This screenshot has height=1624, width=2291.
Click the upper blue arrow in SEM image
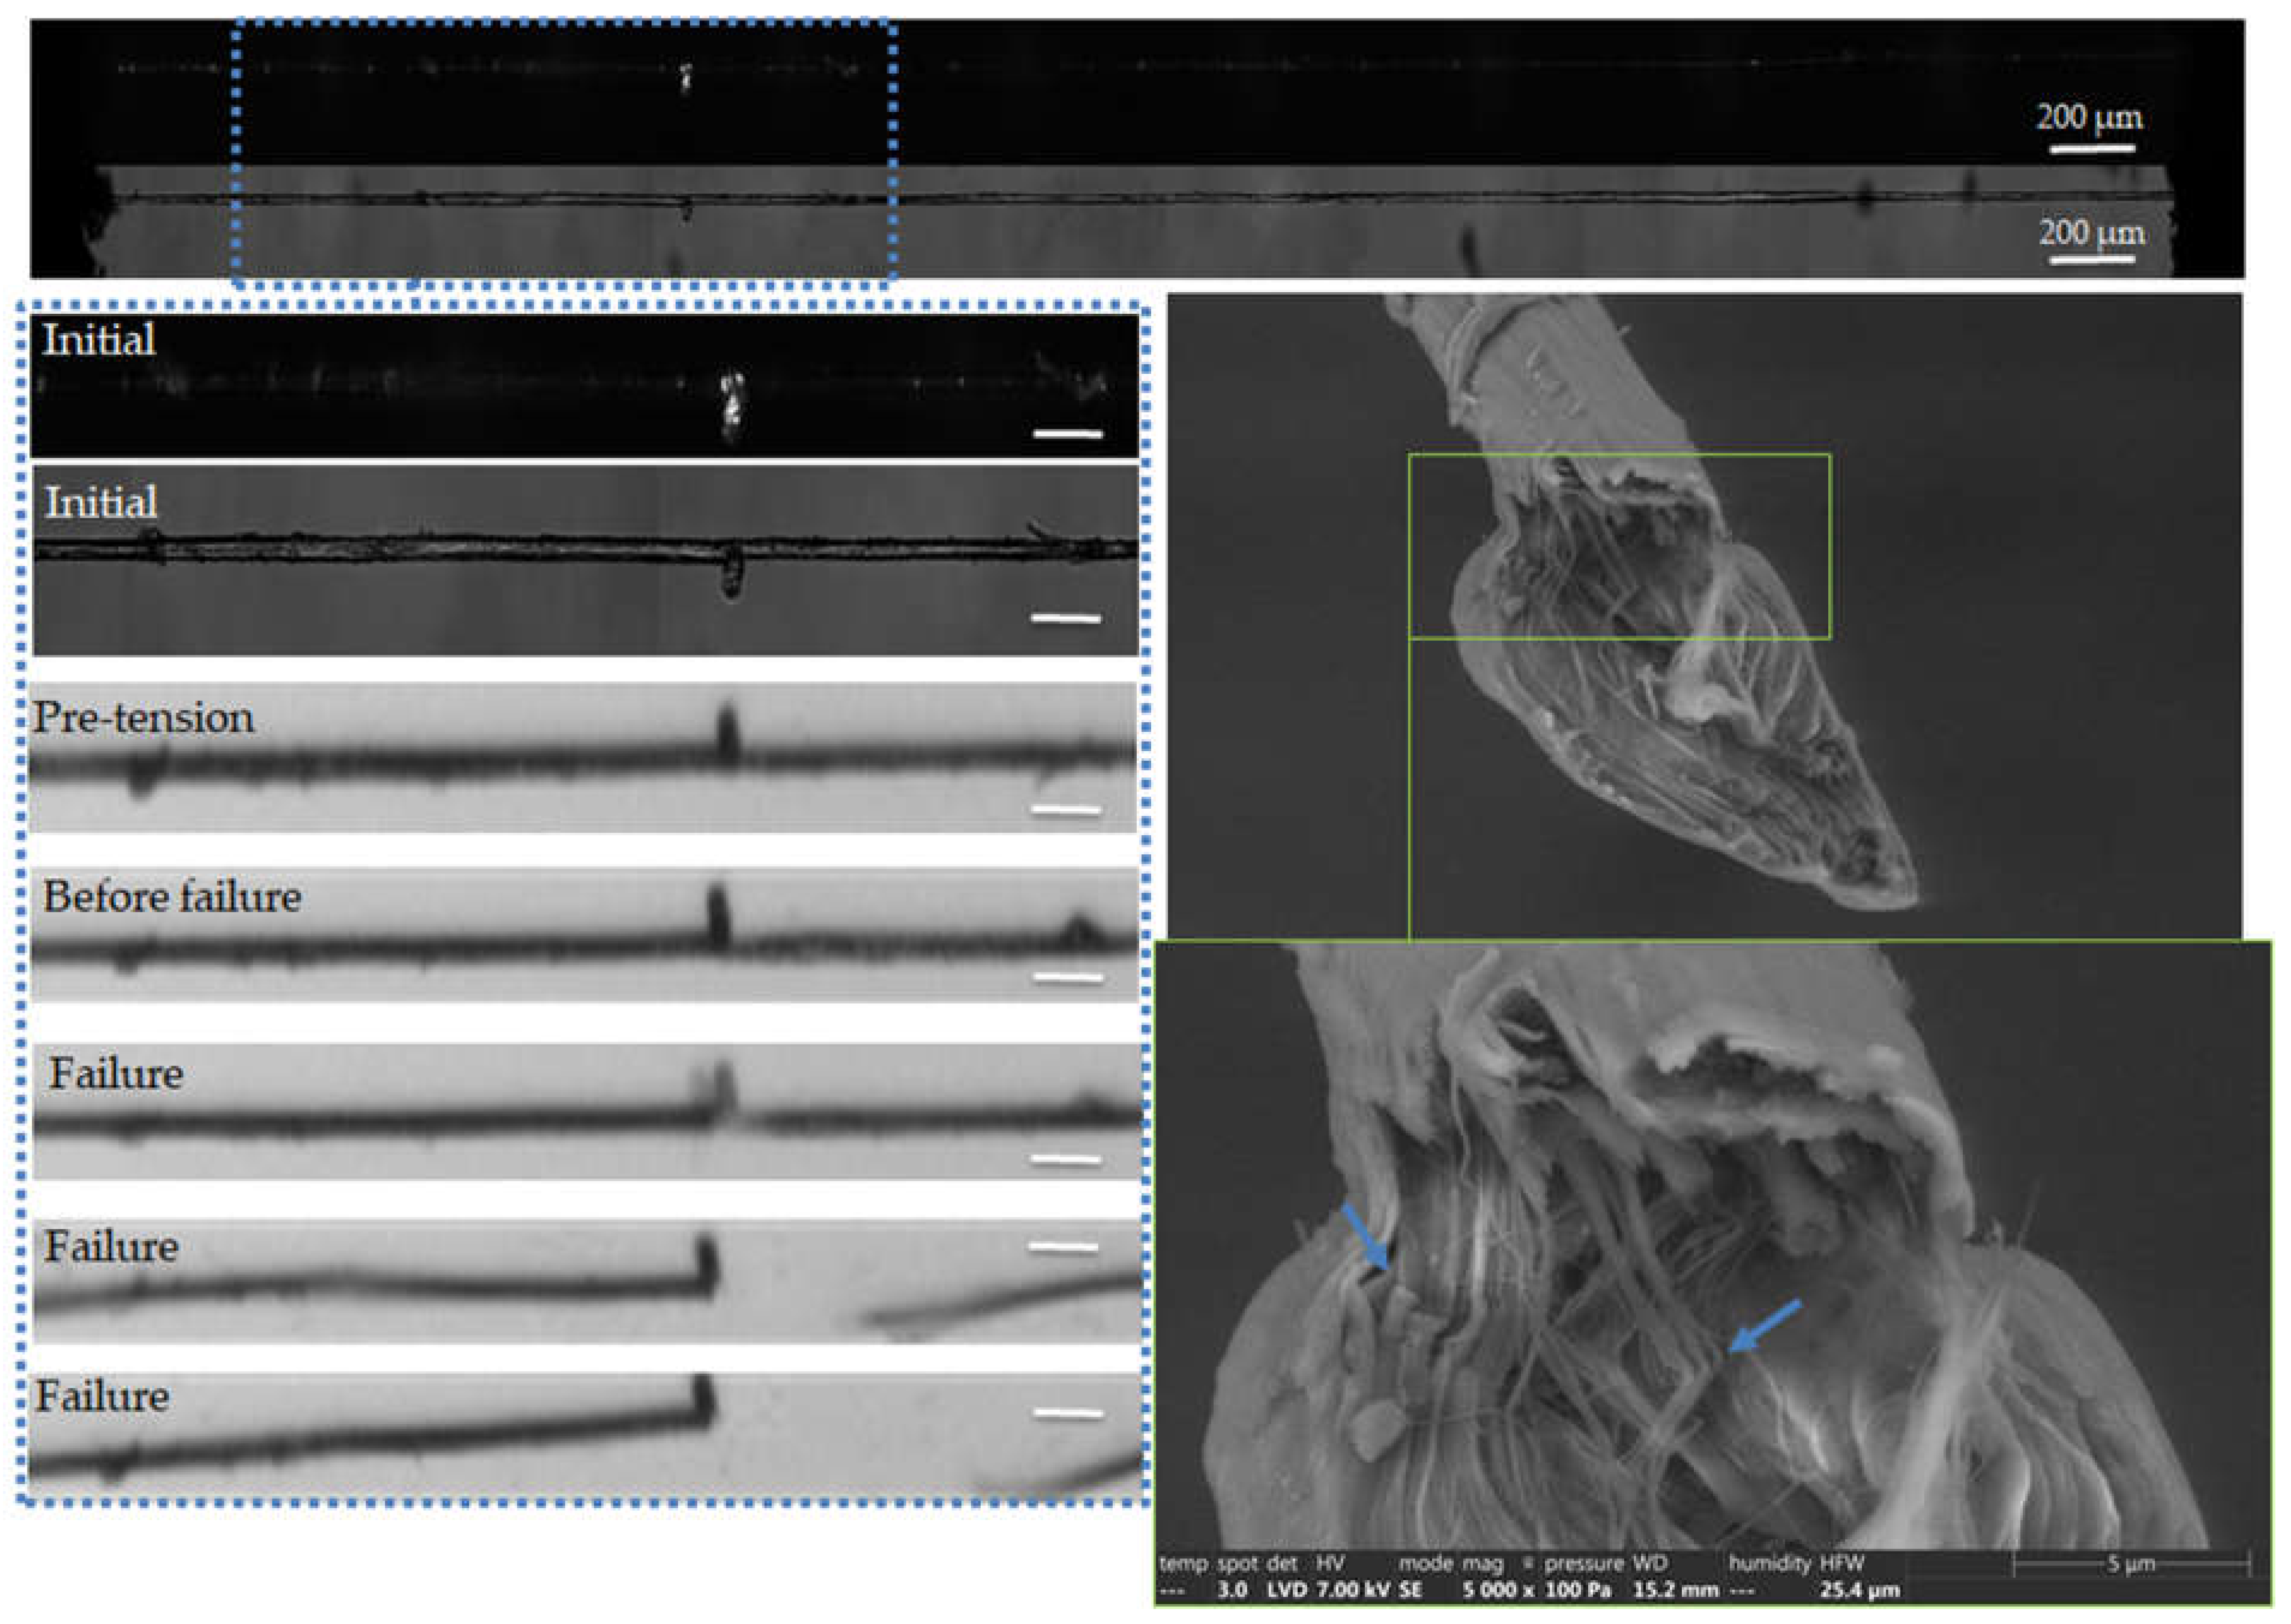tap(1365, 1237)
